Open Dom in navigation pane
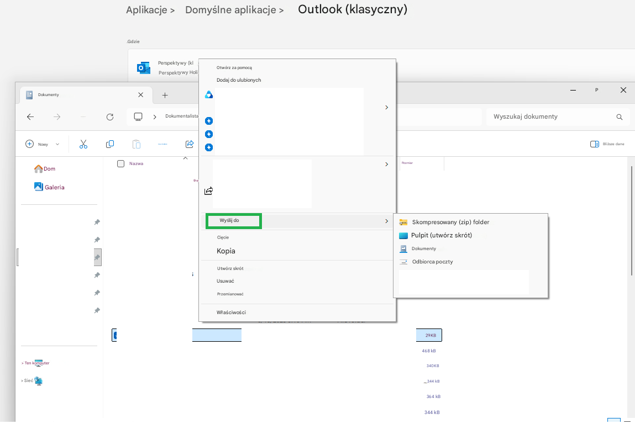Screen dimensions: 635x424 click(45, 169)
